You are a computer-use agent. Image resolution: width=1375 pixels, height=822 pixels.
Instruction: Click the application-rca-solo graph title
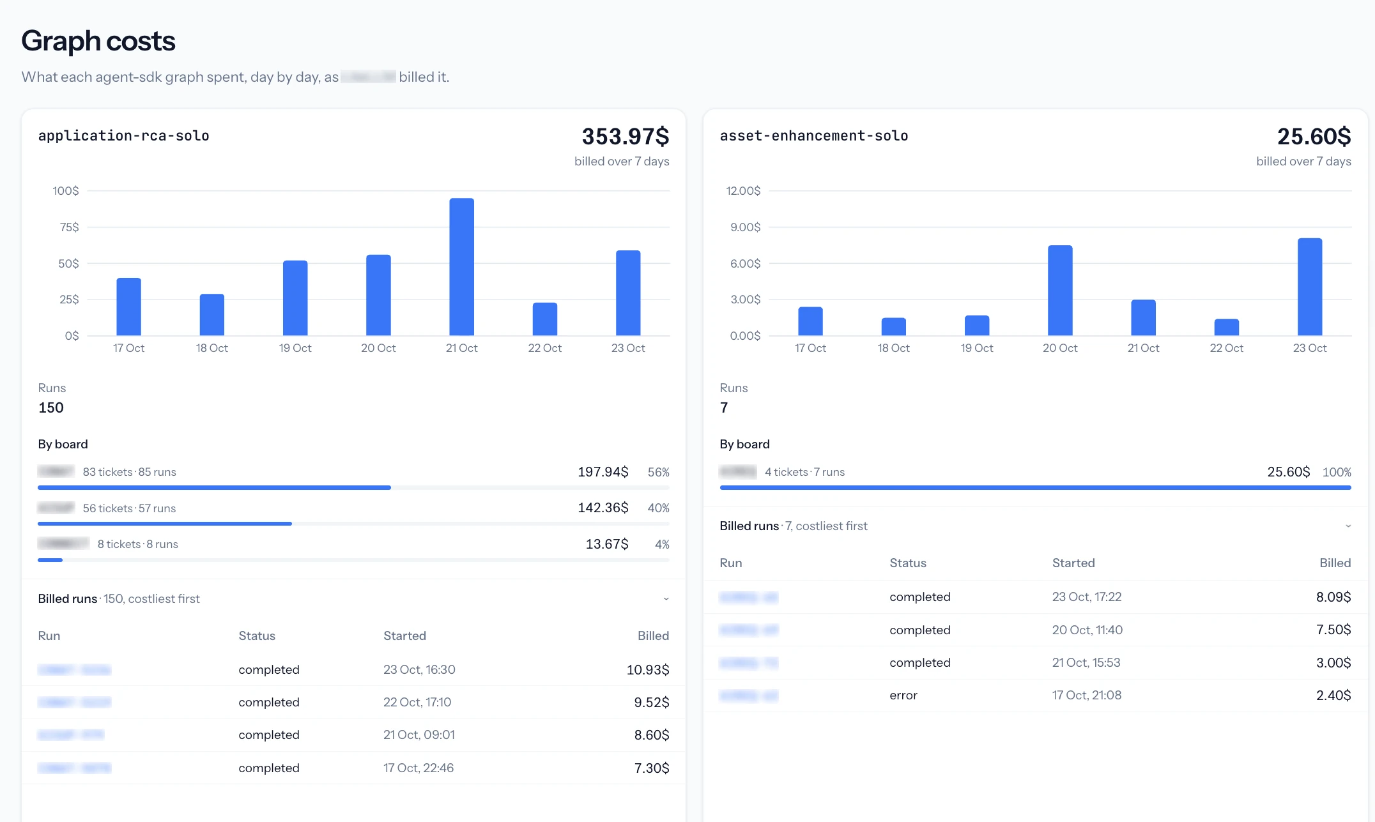[x=124, y=135]
